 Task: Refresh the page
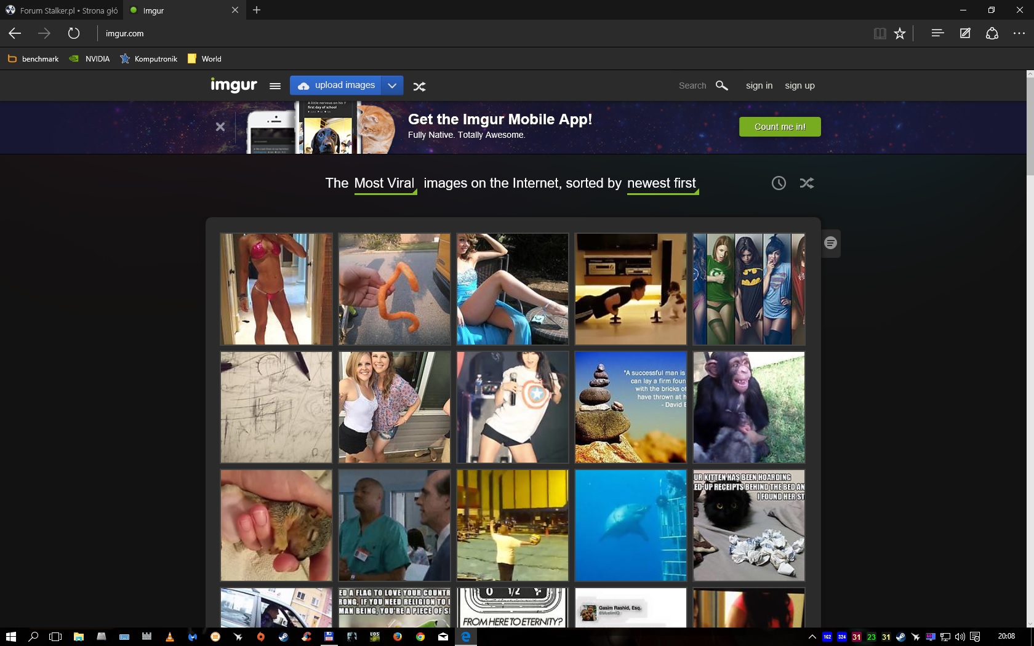(74, 33)
